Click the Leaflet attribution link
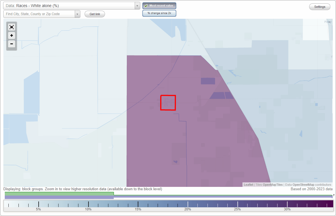Viewport: 336px width, 216px height. [248, 185]
